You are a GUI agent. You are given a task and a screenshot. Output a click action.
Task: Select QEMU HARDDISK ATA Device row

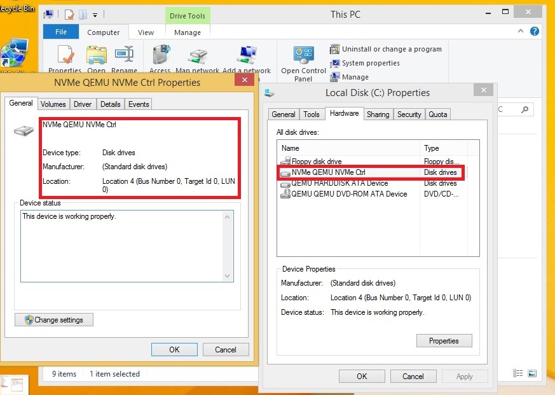click(372, 183)
